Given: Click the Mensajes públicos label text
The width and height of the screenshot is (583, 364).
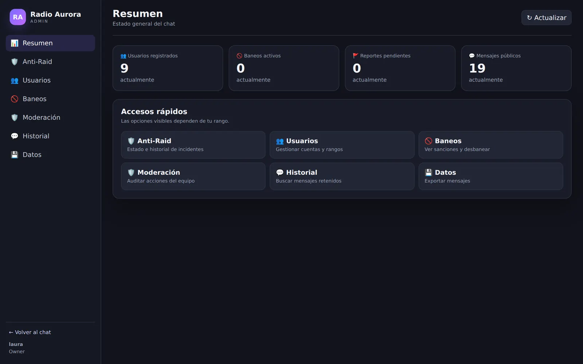Looking at the screenshot, I should click(498, 56).
